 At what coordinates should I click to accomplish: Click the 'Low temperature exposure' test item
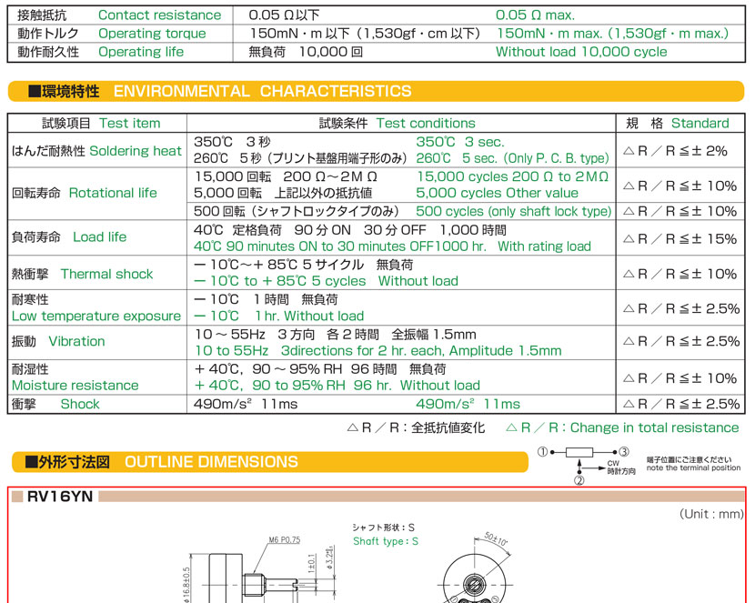[96, 317]
